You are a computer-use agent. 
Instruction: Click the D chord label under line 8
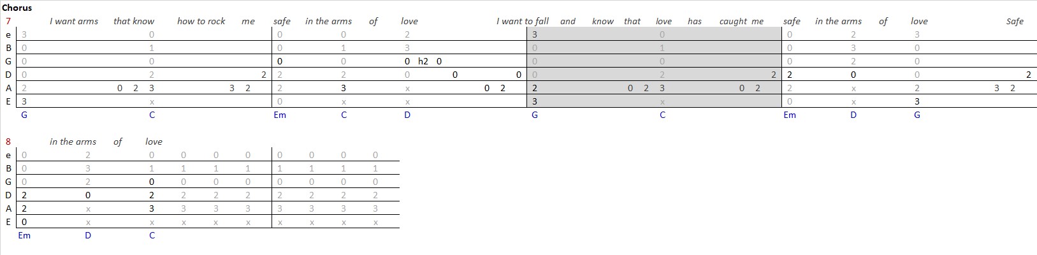pyautogui.click(x=88, y=235)
